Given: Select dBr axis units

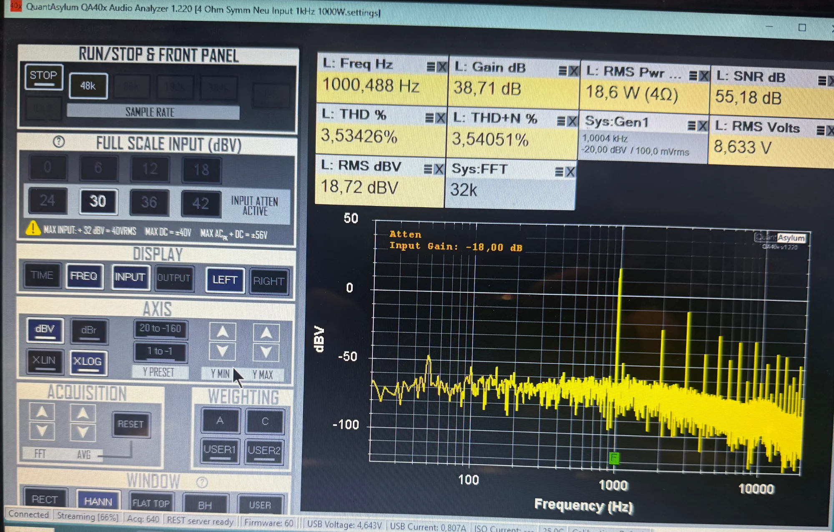Looking at the screenshot, I should coord(89,331).
